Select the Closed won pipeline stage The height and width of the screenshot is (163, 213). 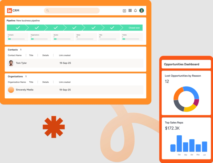coord(132,28)
